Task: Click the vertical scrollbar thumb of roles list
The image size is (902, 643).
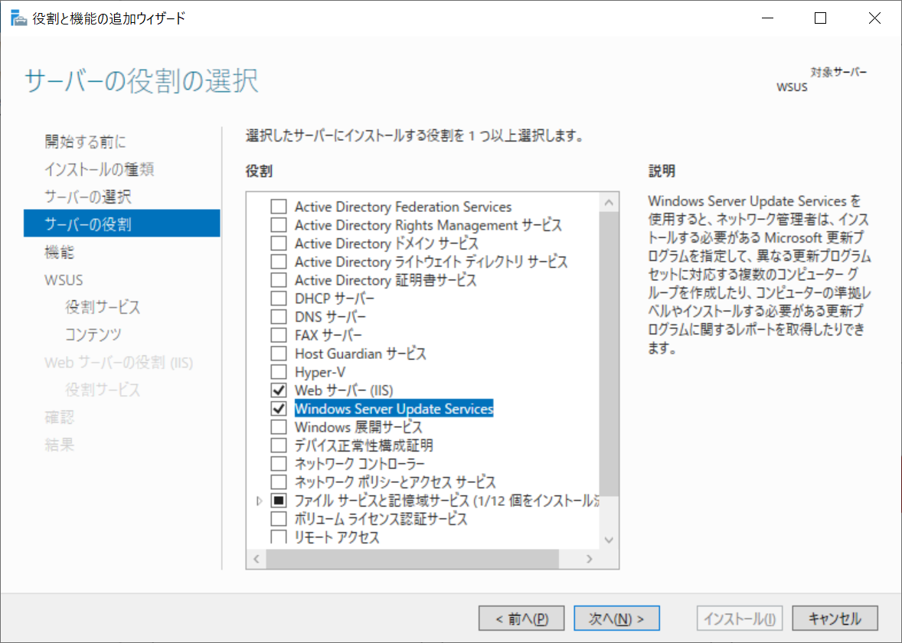Action: pyautogui.click(x=609, y=354)
